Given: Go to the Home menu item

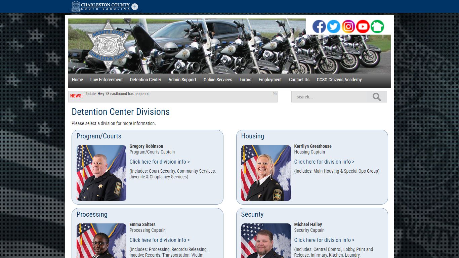Looking at the screenshot, I should point(77,80).
